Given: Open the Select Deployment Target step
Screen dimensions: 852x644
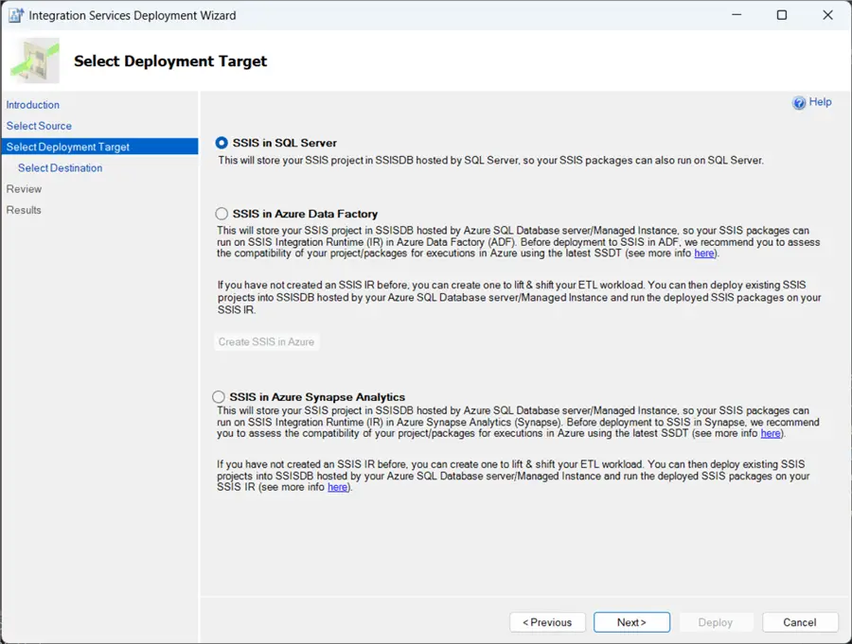Looking at the screenshot, I should pyautogui.click(x=100, y=147).
